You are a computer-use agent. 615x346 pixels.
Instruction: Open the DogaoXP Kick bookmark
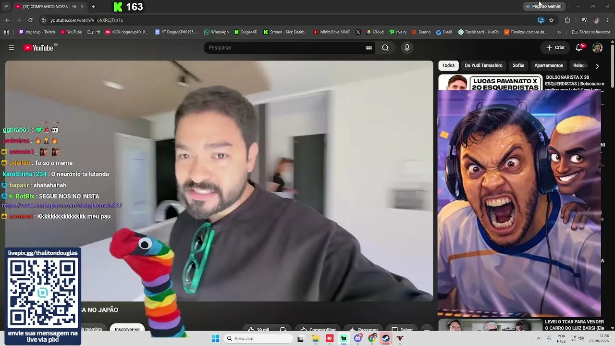point(246,32)
